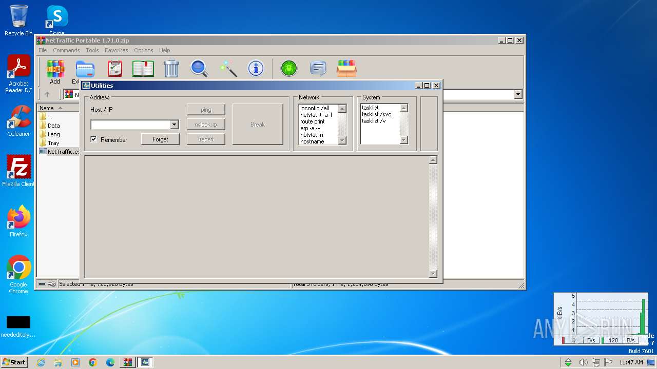Click Network list scroll-down arrow
The image size is (657, 369).
click(342, 140)
